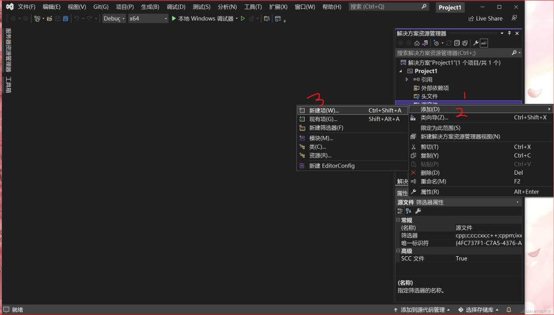Click the notification bell in status bar
This screenshot has height=315, width=554.
[x=509, y=309]
